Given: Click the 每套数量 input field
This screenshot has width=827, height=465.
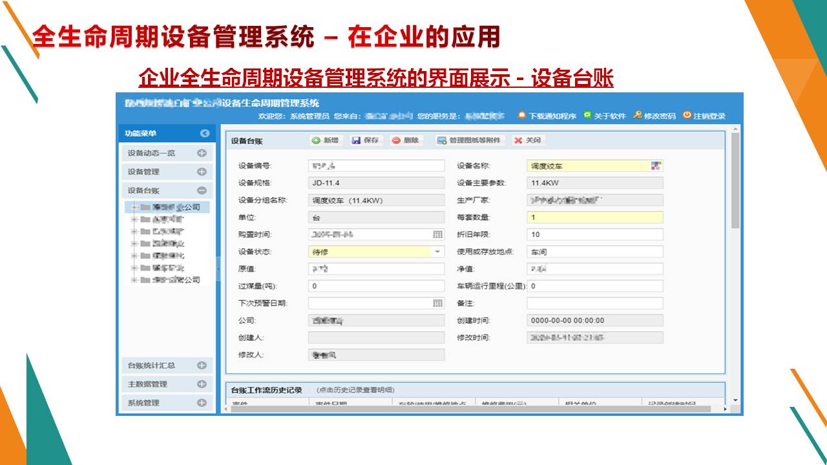Looking at the screenshot, I should point(595,218).
